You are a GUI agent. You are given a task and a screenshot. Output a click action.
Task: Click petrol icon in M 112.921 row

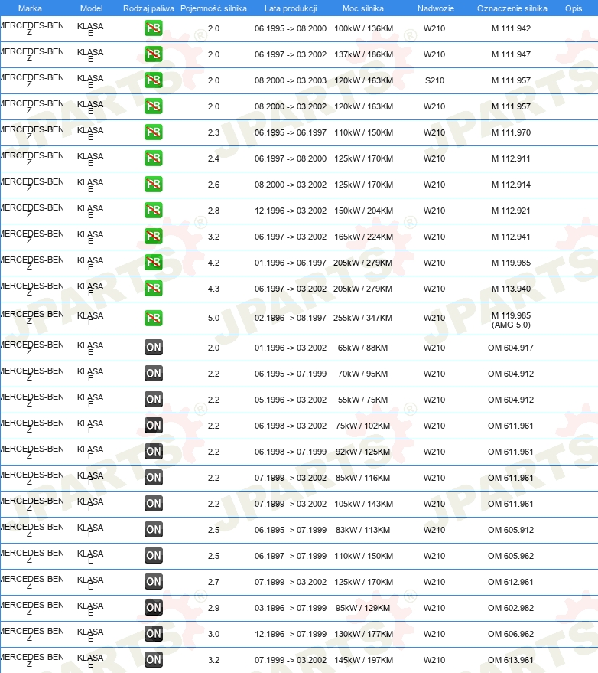tap(154, 211)
